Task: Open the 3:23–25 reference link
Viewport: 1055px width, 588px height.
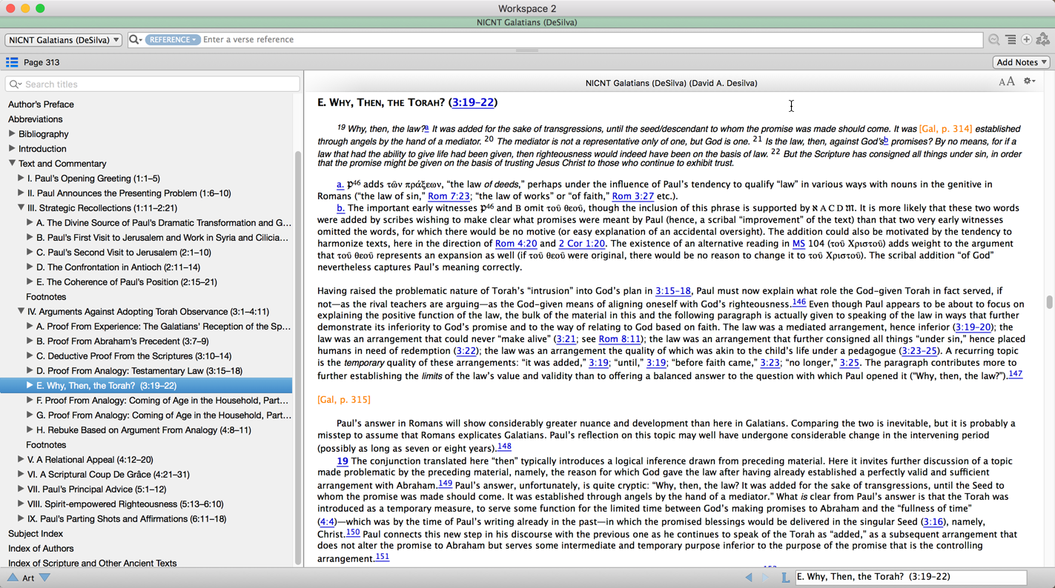Action: click(x=919, y=351)
